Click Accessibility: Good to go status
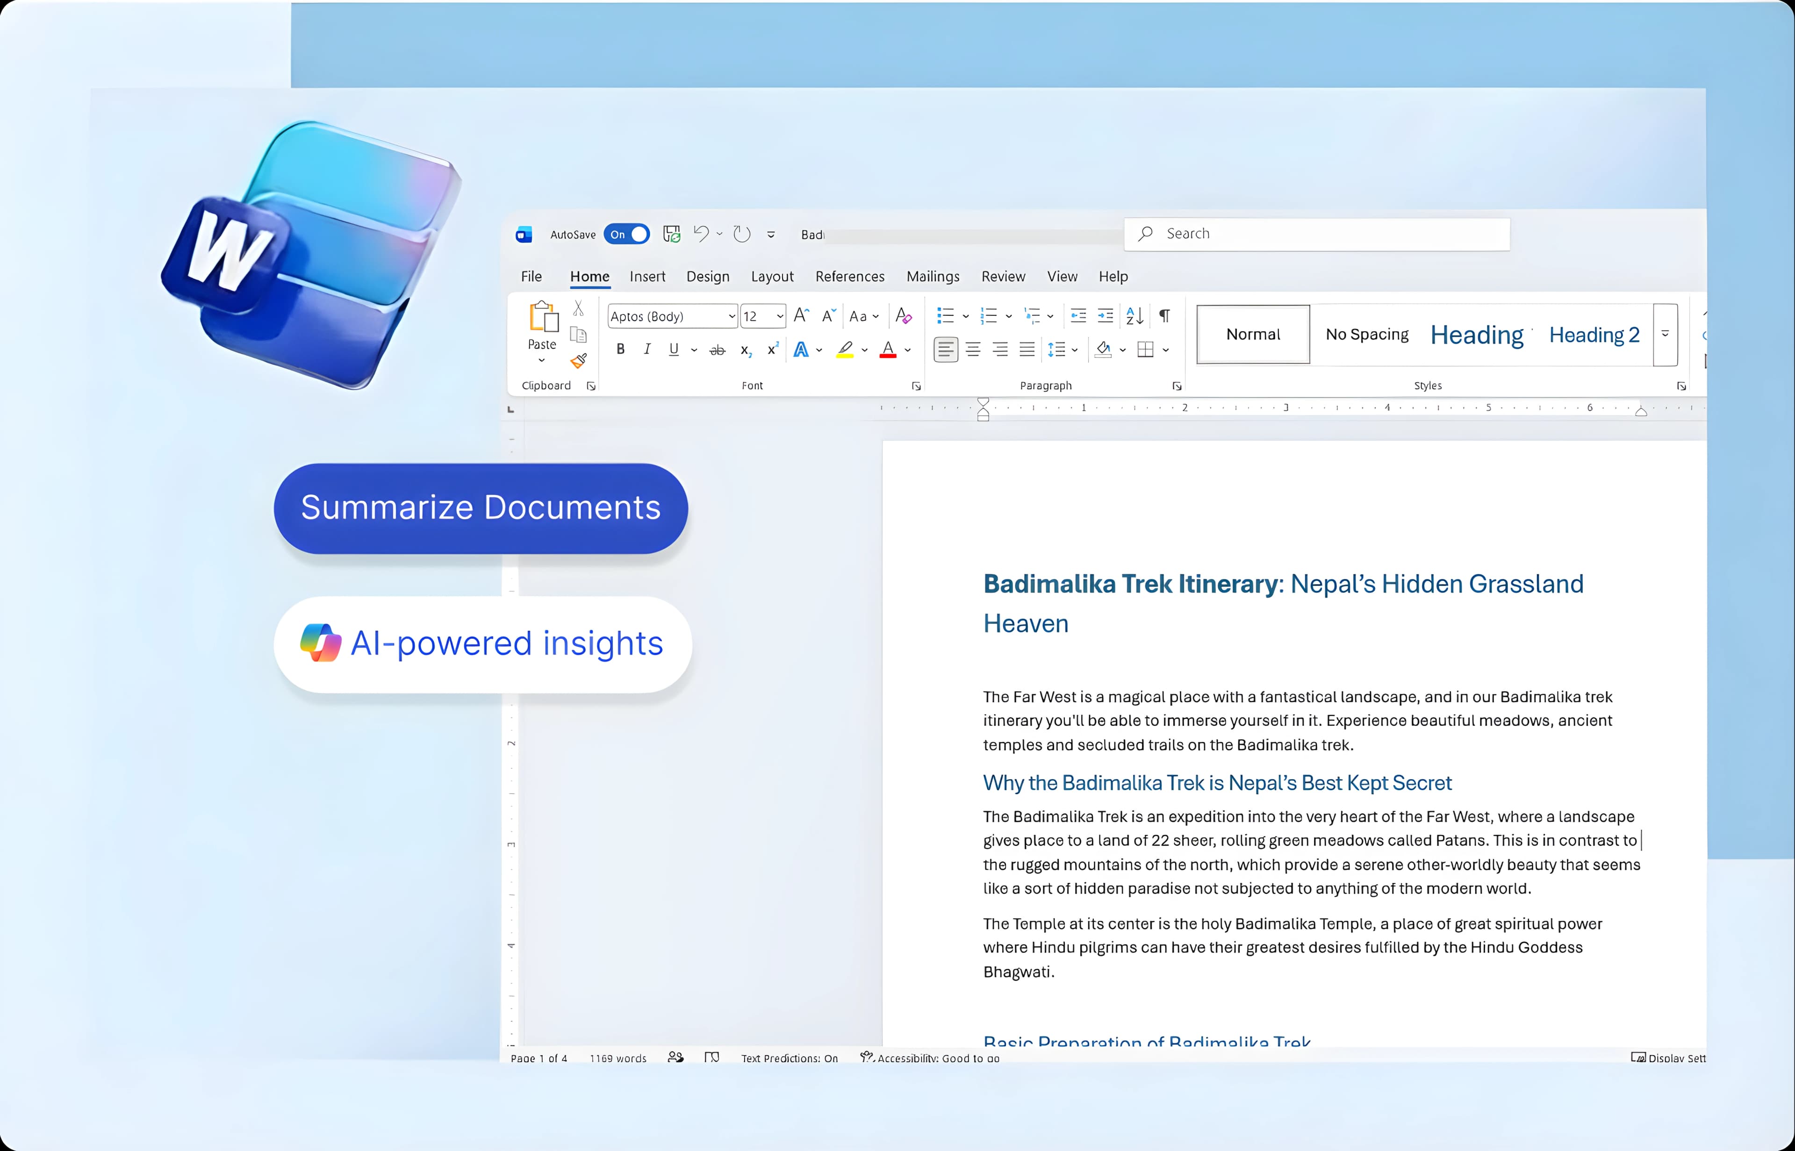Image resolution: width=1795 pixels, height=1151 pixels. click(930, 1058)
